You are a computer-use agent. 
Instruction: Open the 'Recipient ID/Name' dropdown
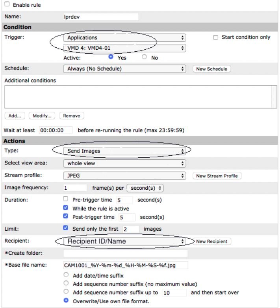(x=124, y=241)
